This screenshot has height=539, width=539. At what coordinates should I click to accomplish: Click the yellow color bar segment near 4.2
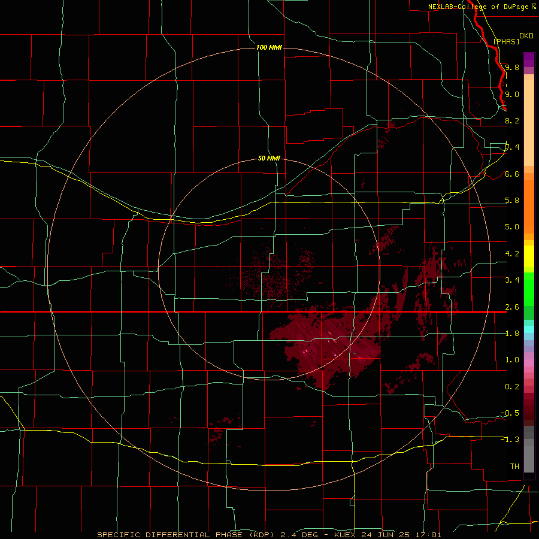[529, 256]
